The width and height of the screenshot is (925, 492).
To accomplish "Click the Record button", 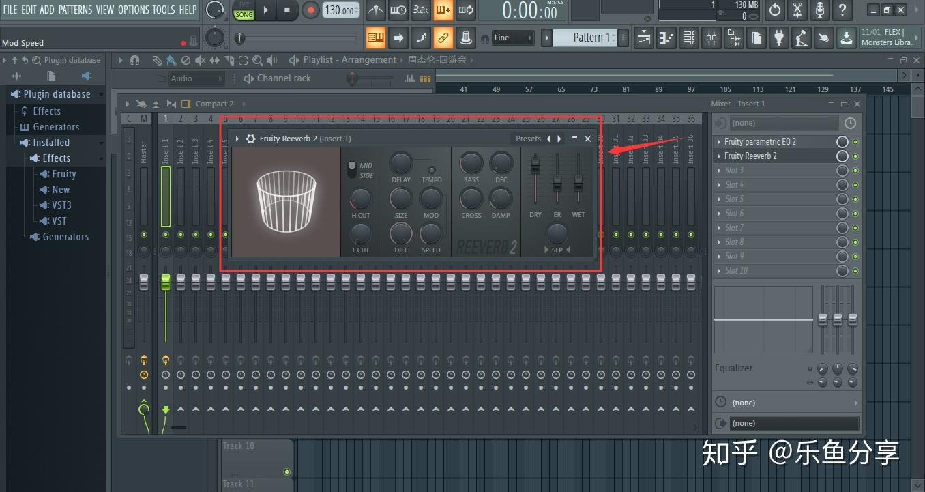I will point(310,10).
